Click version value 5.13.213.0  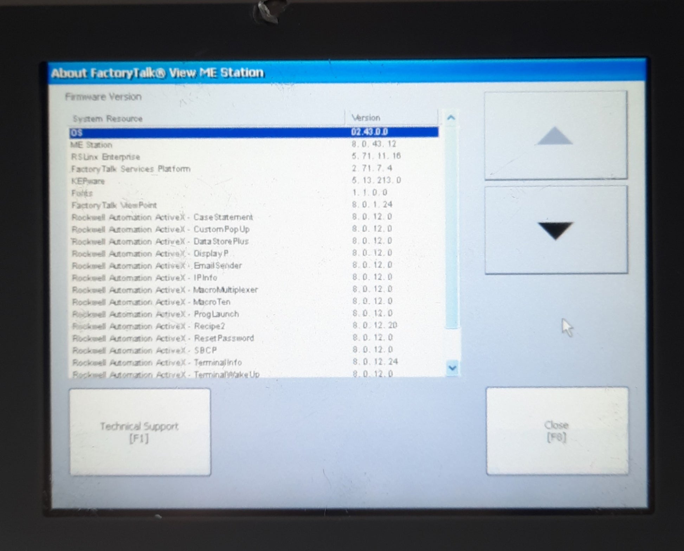376,180
